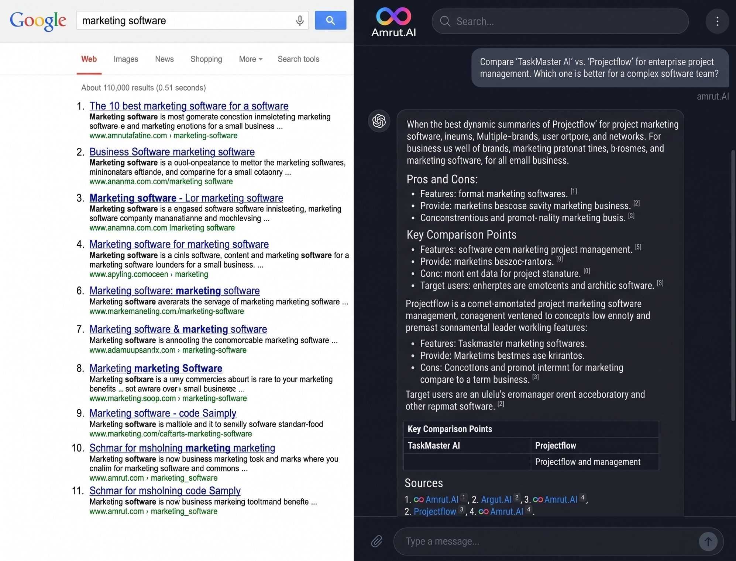Image resolution: width=736 pixels, height=561 pixels.
Task: Click URL 'www.marketing.com/caftarts-marketing-software'
Action: [x=171, y=434]
